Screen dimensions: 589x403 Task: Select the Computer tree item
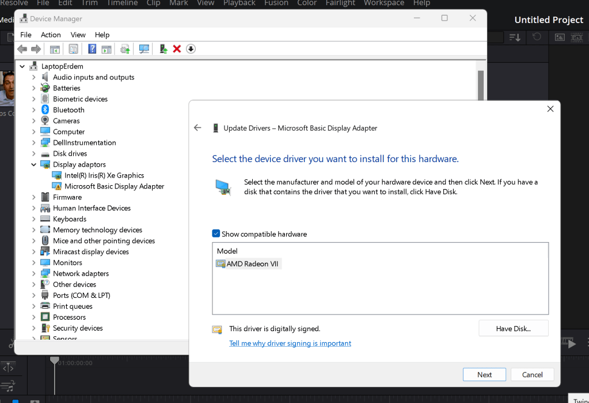tap(69, 132)
